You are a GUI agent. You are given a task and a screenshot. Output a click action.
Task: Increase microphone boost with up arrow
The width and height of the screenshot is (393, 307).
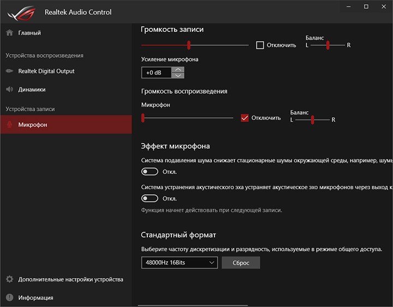click(178, 70)
